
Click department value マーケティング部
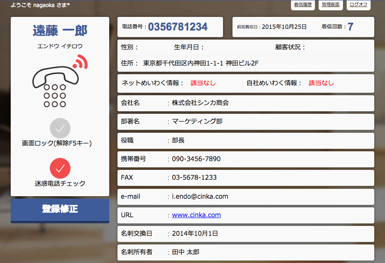pos(197,121)
